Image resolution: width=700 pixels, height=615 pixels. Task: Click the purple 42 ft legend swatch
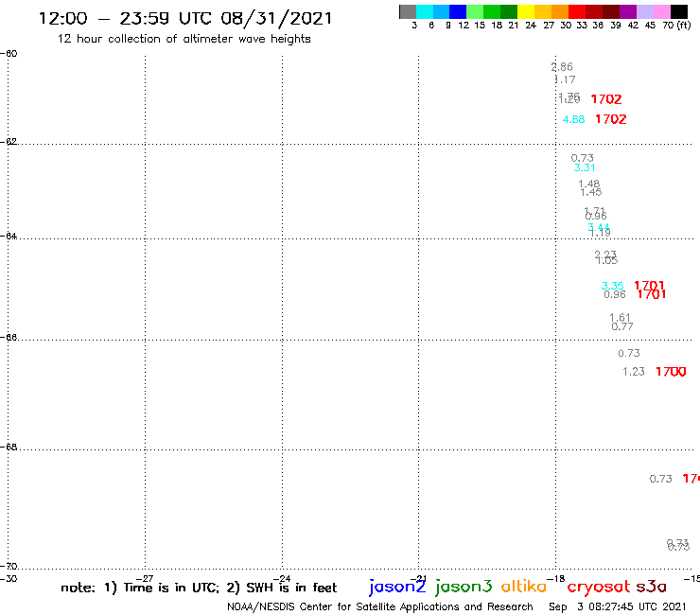click(x=628, y=11)
